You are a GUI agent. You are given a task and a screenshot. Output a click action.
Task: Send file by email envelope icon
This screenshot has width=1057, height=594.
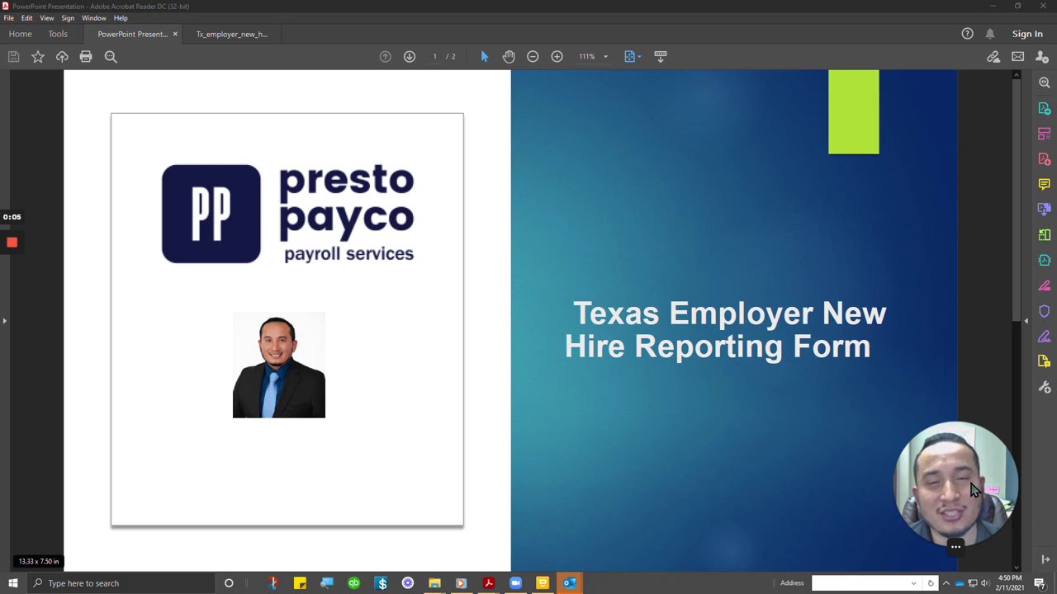pyautogui.click(x=1017, y=56)
